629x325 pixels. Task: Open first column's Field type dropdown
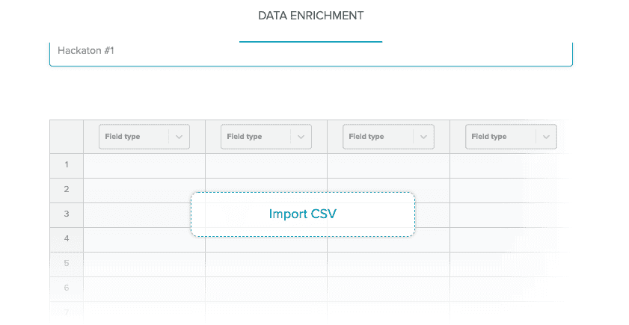tap(144, 137)
